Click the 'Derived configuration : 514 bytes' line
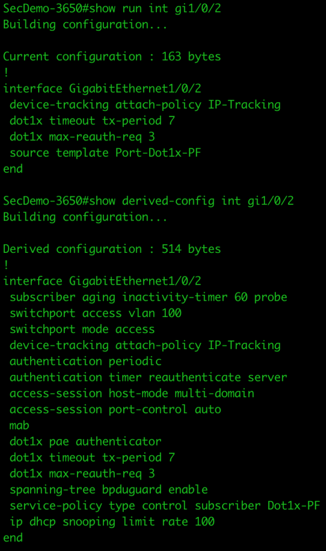This screenshot has width=326, height=551. tap(112, 249)
